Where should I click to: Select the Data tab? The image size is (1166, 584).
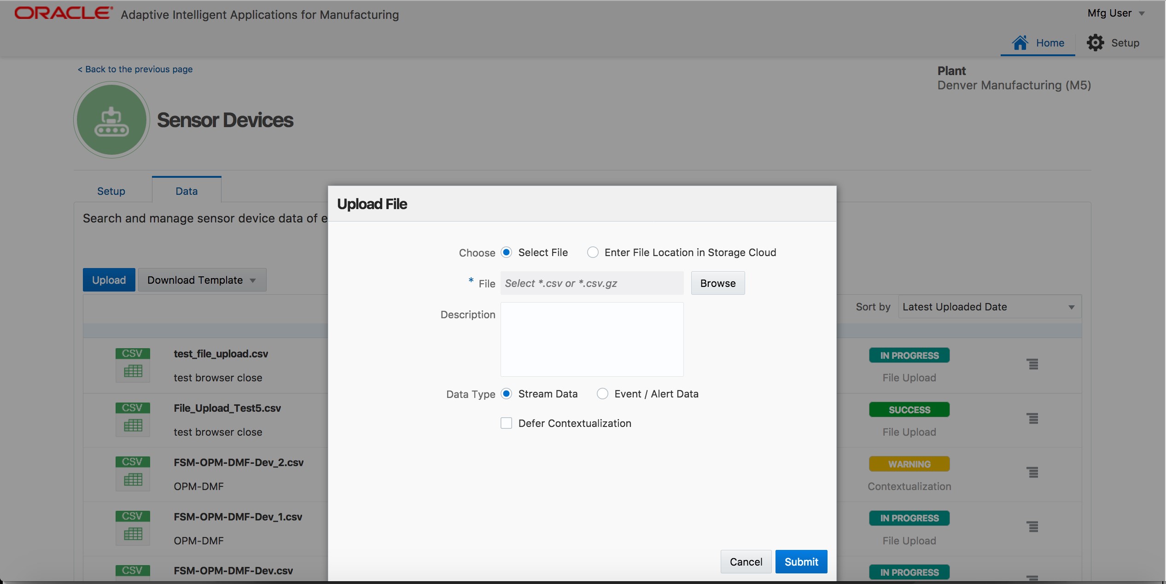click(186, 190)
